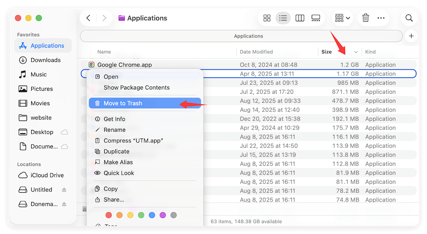Go forward with the right chevron
The image size is (427, 234).
pyautogui.click(x=104, y=18)
